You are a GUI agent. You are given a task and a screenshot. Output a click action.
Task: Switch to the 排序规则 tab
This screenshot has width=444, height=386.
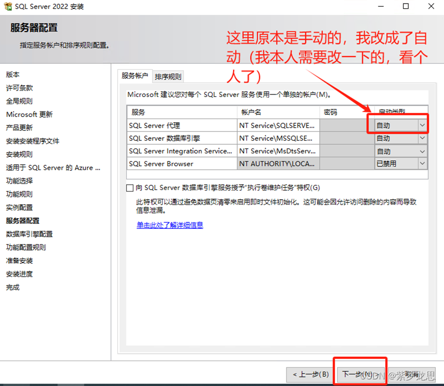tap(168, 77)
